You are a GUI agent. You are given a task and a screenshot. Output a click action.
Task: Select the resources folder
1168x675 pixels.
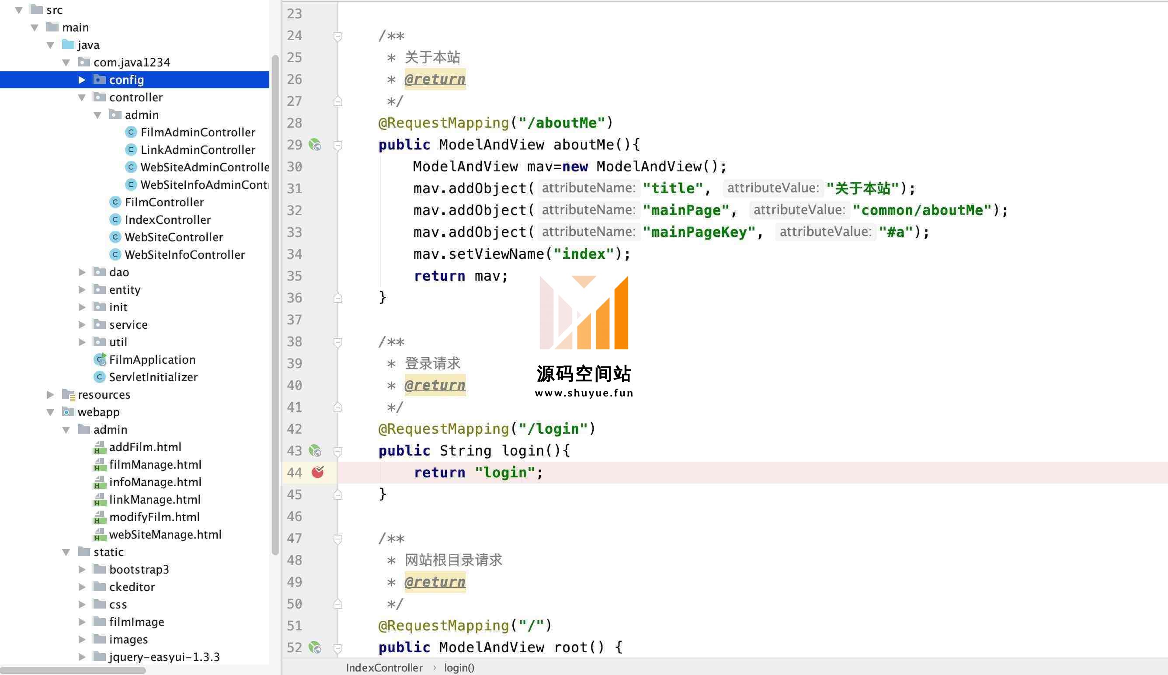point(97,394)
